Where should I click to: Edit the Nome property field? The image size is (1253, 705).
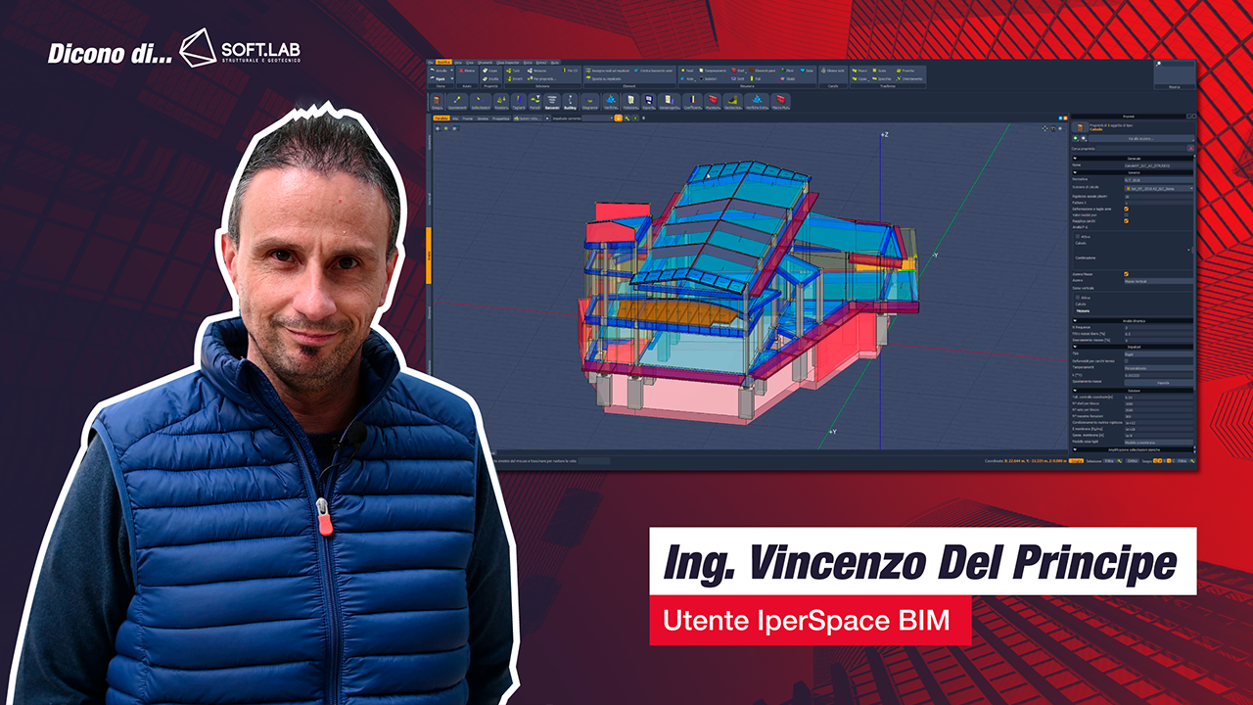tap(1159, 165)
